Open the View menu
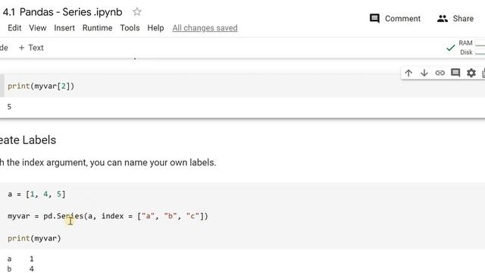Viewport: 485px width, 273px height. tap(38, 28)
